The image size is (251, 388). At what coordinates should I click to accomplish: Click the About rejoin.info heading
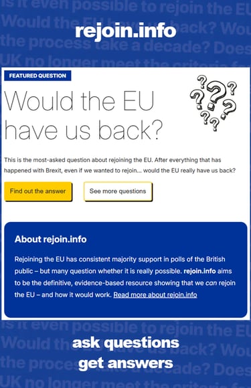[x=50, y=239]
